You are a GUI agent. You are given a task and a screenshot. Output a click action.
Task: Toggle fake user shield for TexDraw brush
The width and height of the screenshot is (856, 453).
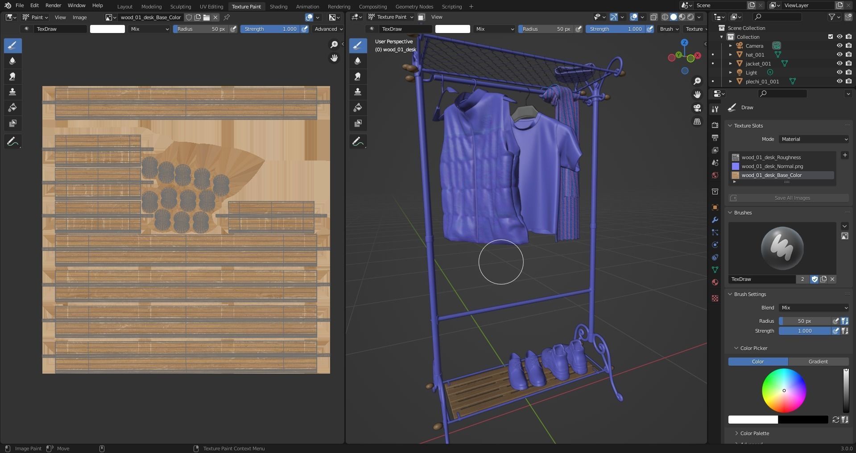(815, 279)
